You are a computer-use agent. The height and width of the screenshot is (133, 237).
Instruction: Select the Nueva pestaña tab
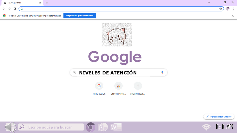(22, 3)
